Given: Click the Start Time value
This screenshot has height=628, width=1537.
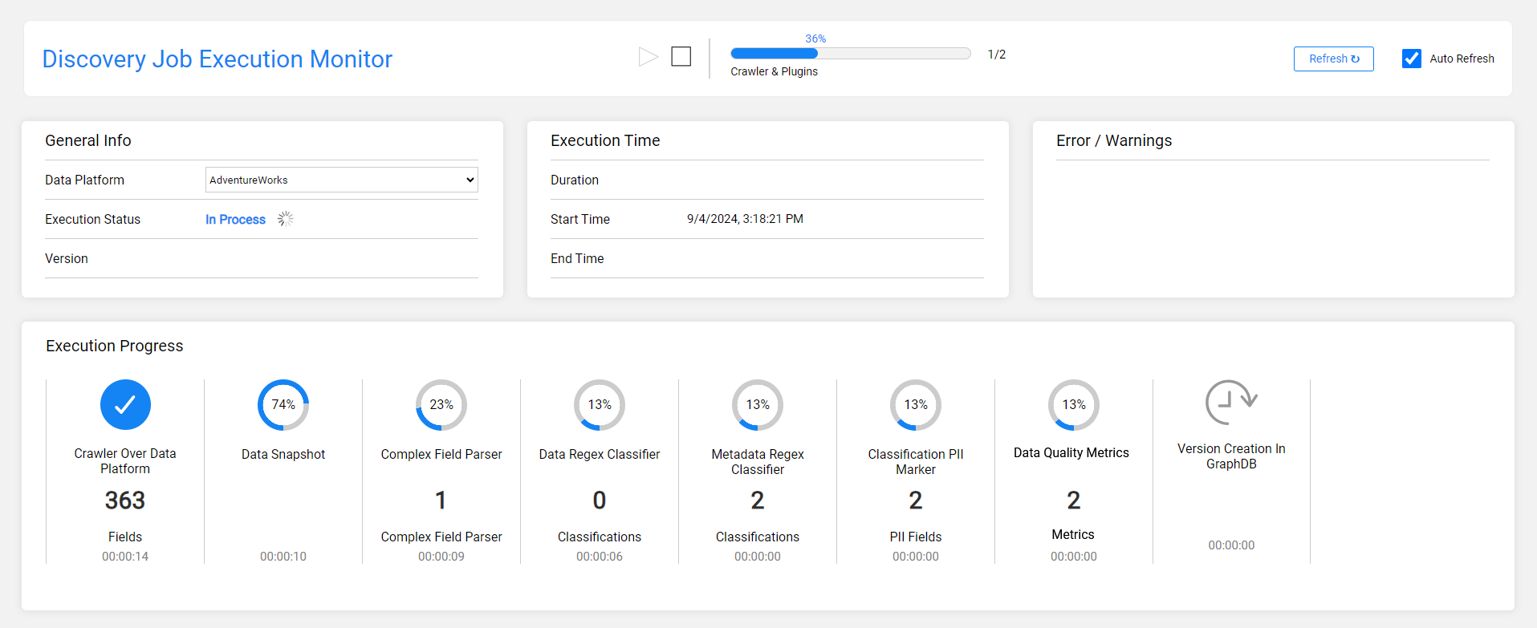Looking at the screenshot, I should (x=745, y=219).
